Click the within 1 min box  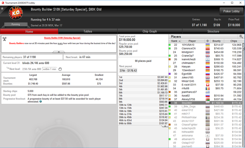pos(50,69)
